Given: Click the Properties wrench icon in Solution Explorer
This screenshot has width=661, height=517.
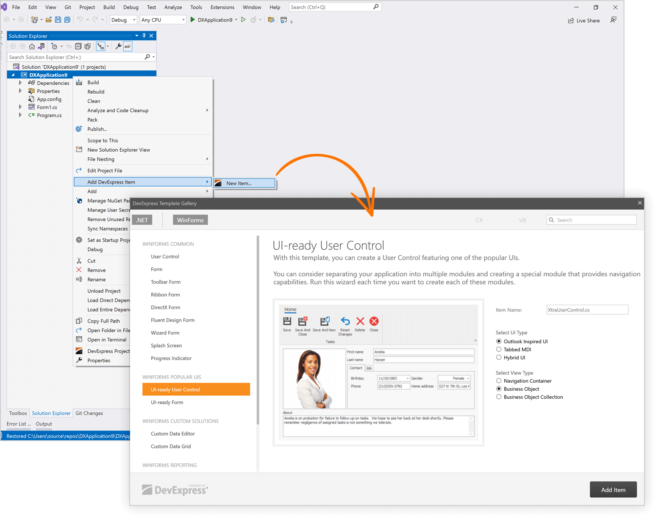Looking at the screenshot, I should [x=119, y=46].
